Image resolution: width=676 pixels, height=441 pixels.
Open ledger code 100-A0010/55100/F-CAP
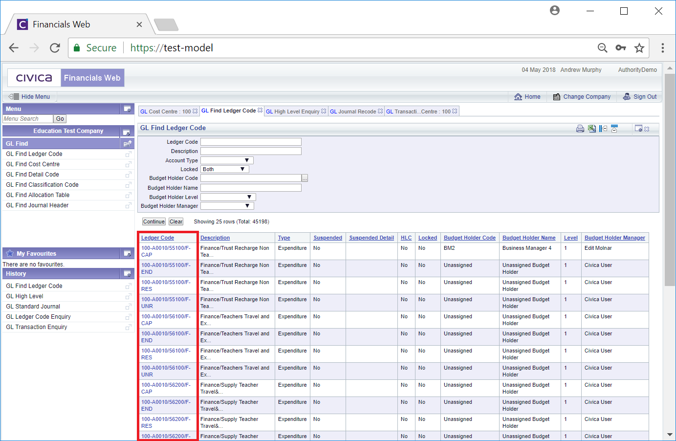[166, 251]
